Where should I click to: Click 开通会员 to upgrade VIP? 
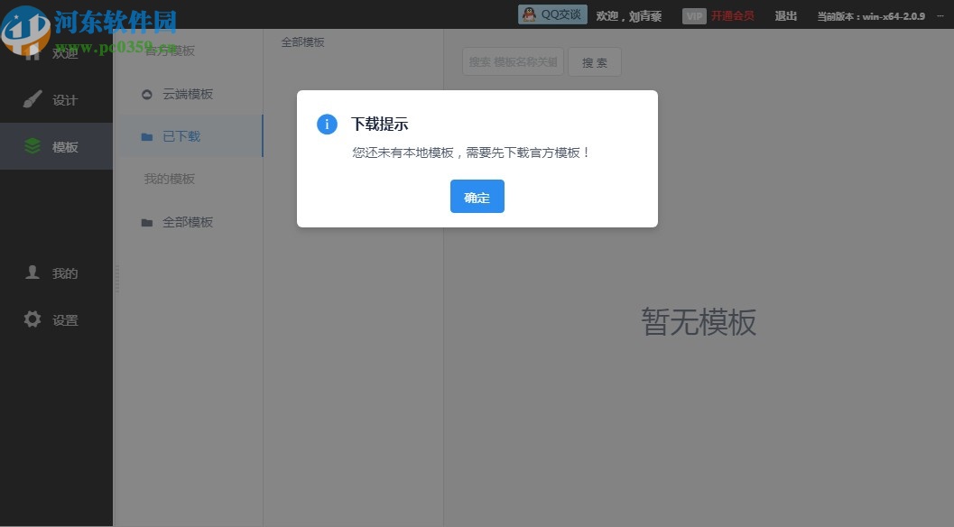click(x=733, y=14)
